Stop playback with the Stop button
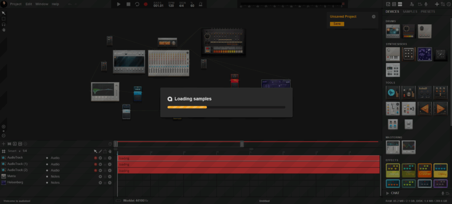This screenshot has height=204, width=452. click(x=128, y=4)
